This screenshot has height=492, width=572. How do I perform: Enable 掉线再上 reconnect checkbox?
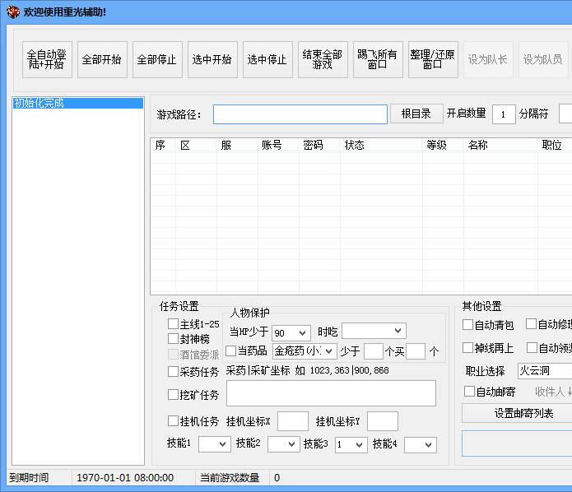468,348
